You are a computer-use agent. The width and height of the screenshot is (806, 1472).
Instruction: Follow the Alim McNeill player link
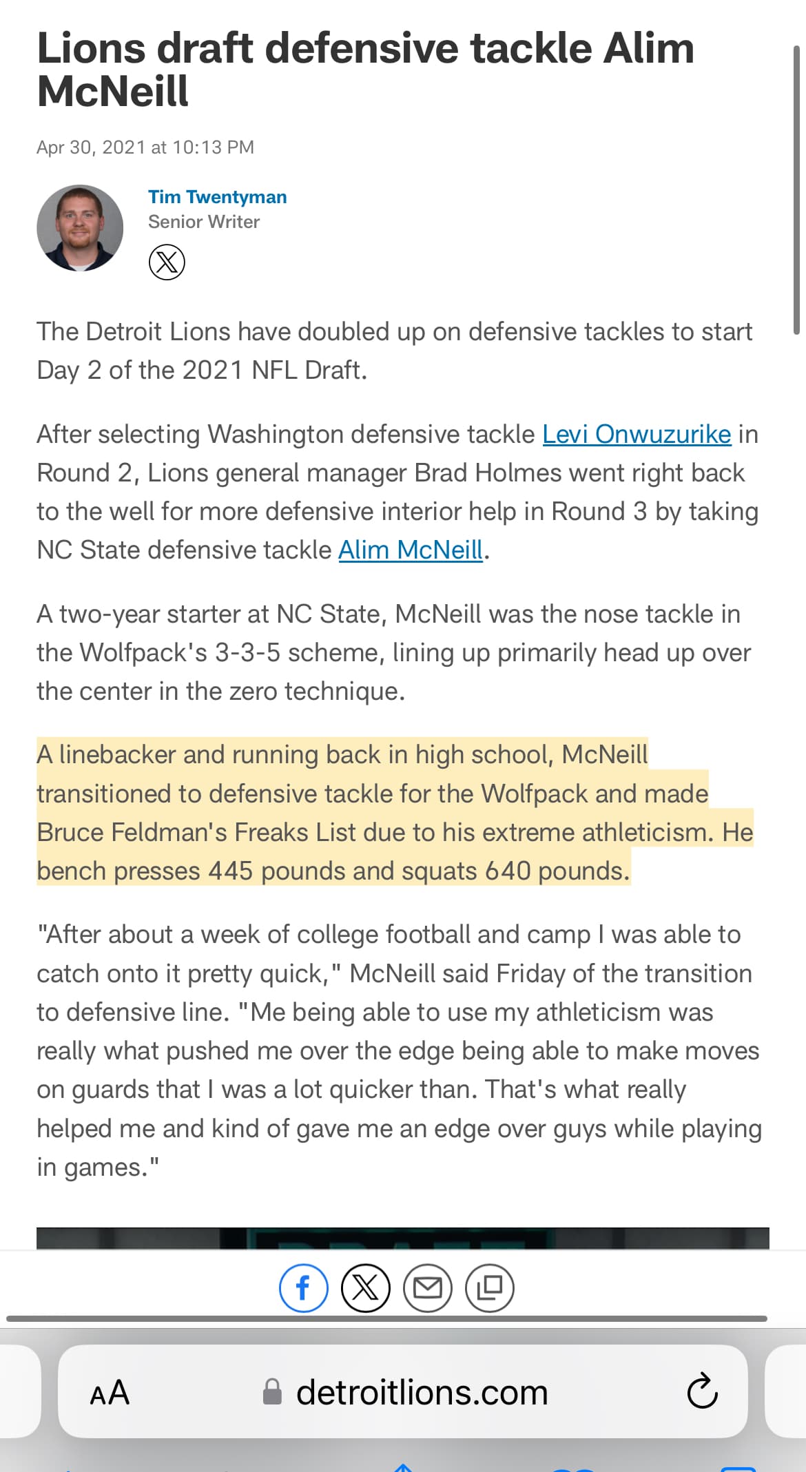pos(411,550)
